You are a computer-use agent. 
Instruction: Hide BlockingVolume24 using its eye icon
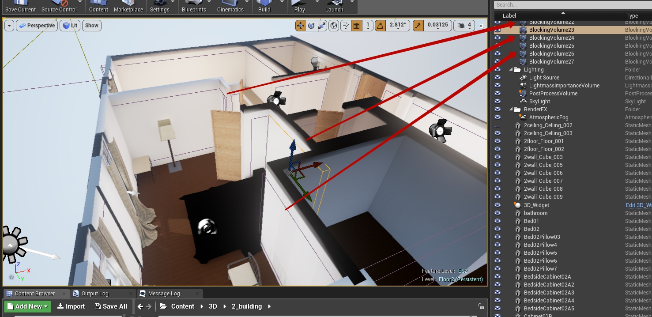pyautogui.click(x=497, y=38)
